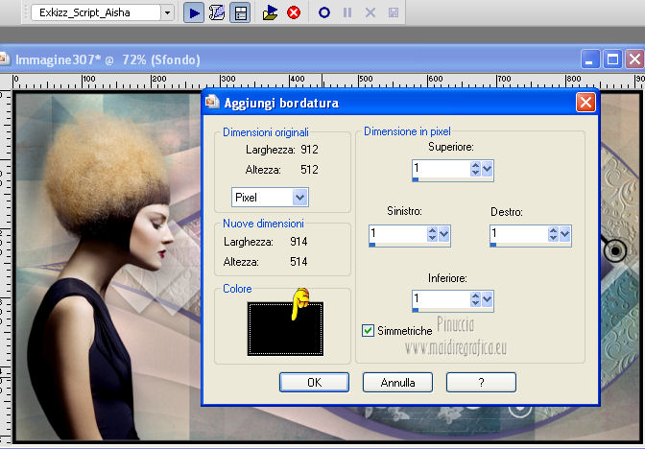Screen dimensions: 645x449
Task: Expand the Destro slider dropdown arrow
Action: (x=564, y=234)
